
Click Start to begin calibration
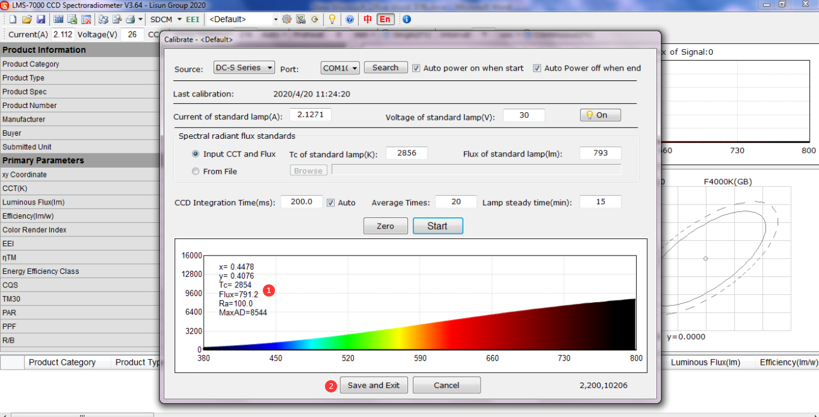pos(437,226)
